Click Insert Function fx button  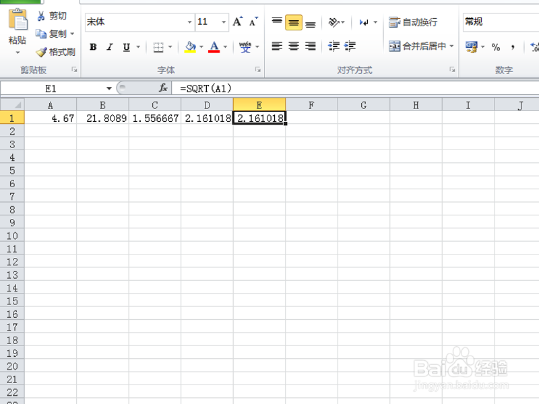[x=163, y=88]
